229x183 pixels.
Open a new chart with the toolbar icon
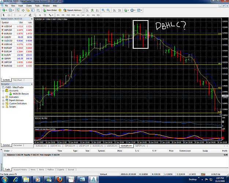tap(4, 10)
